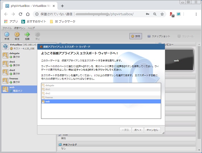
Task: Click the 新規 (New) toolbar icon
Action: coord(7,36)
